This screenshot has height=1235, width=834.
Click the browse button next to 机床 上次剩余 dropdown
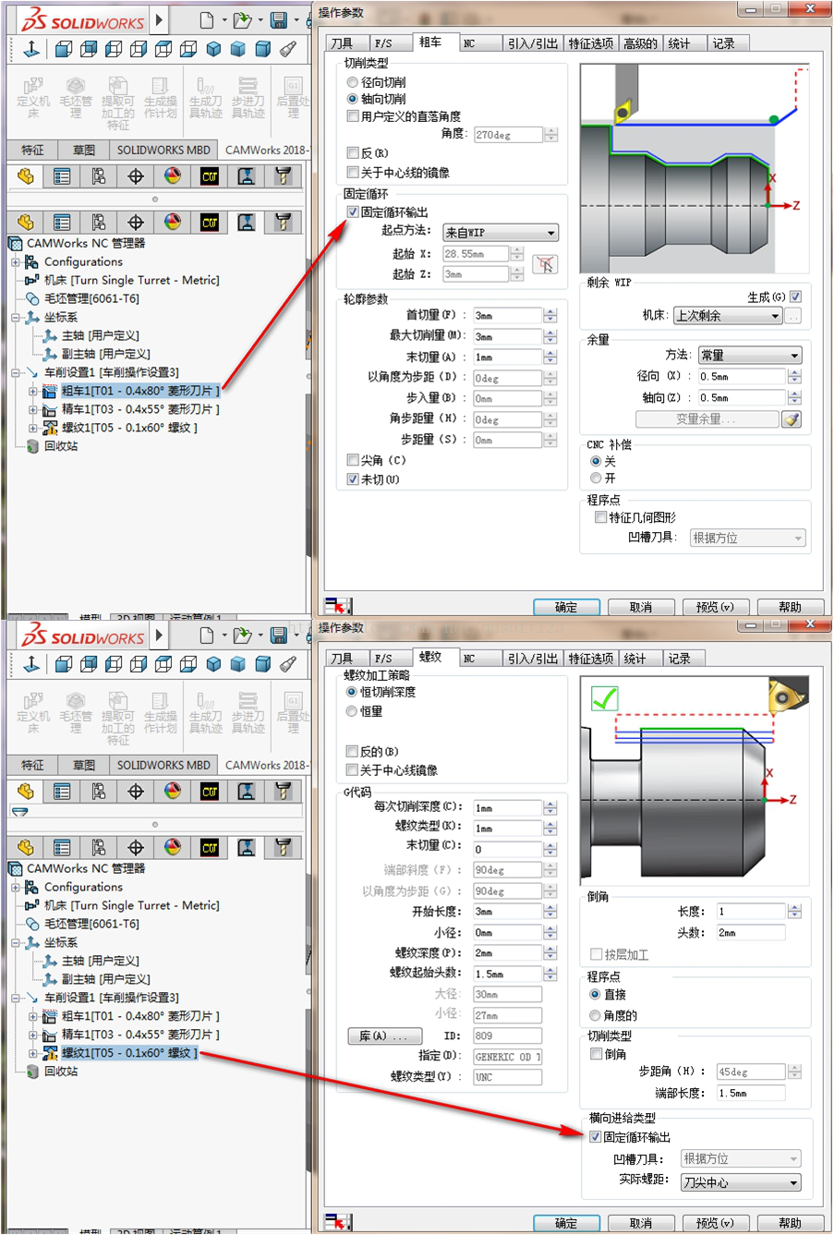(x=792, y=316)
